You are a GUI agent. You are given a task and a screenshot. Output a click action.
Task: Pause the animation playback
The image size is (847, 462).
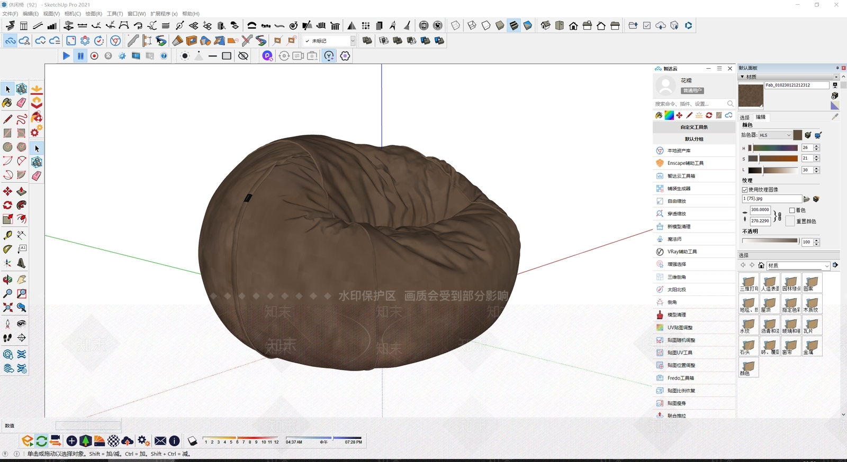click(x=80, y=56)
